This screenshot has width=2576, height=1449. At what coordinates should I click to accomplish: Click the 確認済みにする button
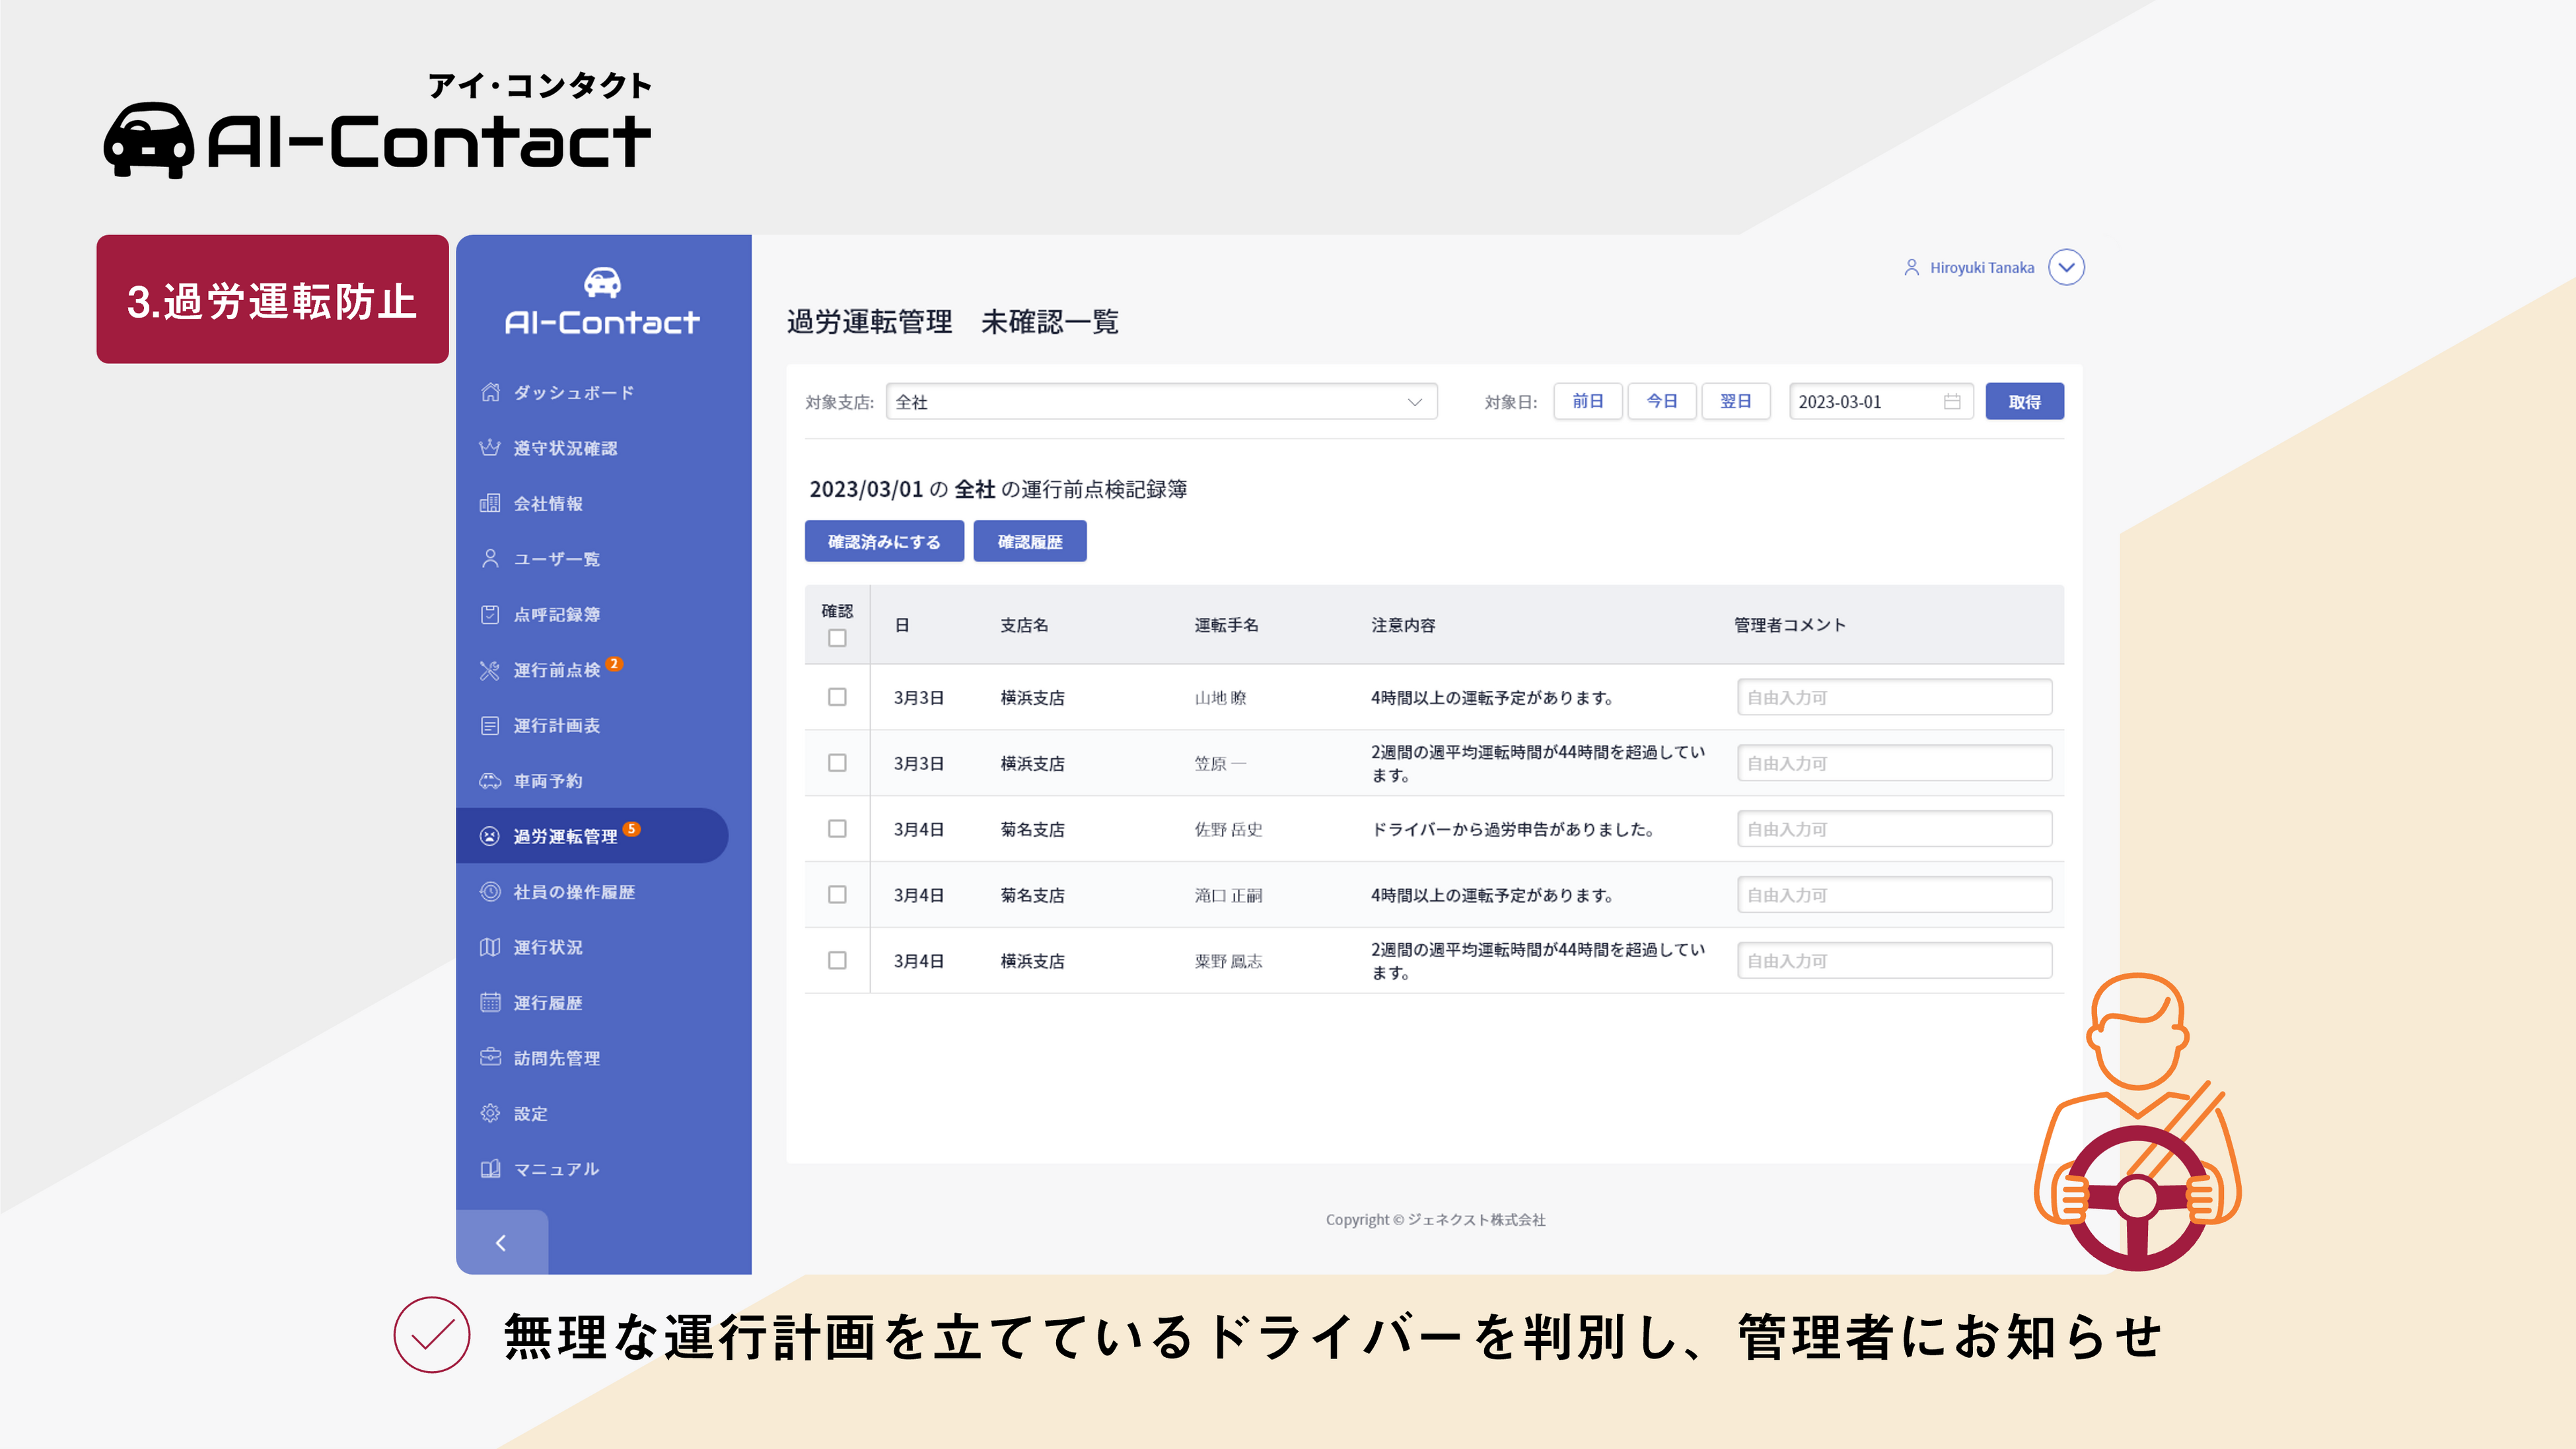click(x=884, y=541)
